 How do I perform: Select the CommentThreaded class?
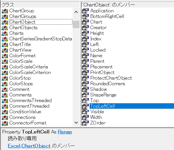[29, 106]
